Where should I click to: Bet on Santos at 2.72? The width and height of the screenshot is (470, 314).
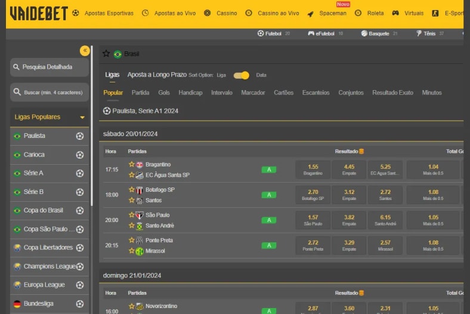pyautogui.click(x=385, y=195)
